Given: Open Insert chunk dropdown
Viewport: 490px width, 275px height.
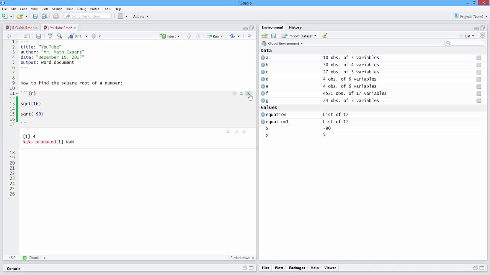Looking at the screenshot, I should point(170,36).
